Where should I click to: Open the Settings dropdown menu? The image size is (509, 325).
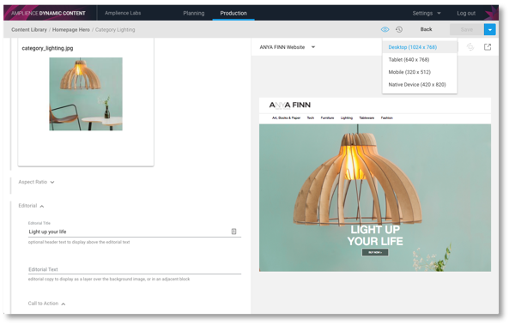coord(427,14)
